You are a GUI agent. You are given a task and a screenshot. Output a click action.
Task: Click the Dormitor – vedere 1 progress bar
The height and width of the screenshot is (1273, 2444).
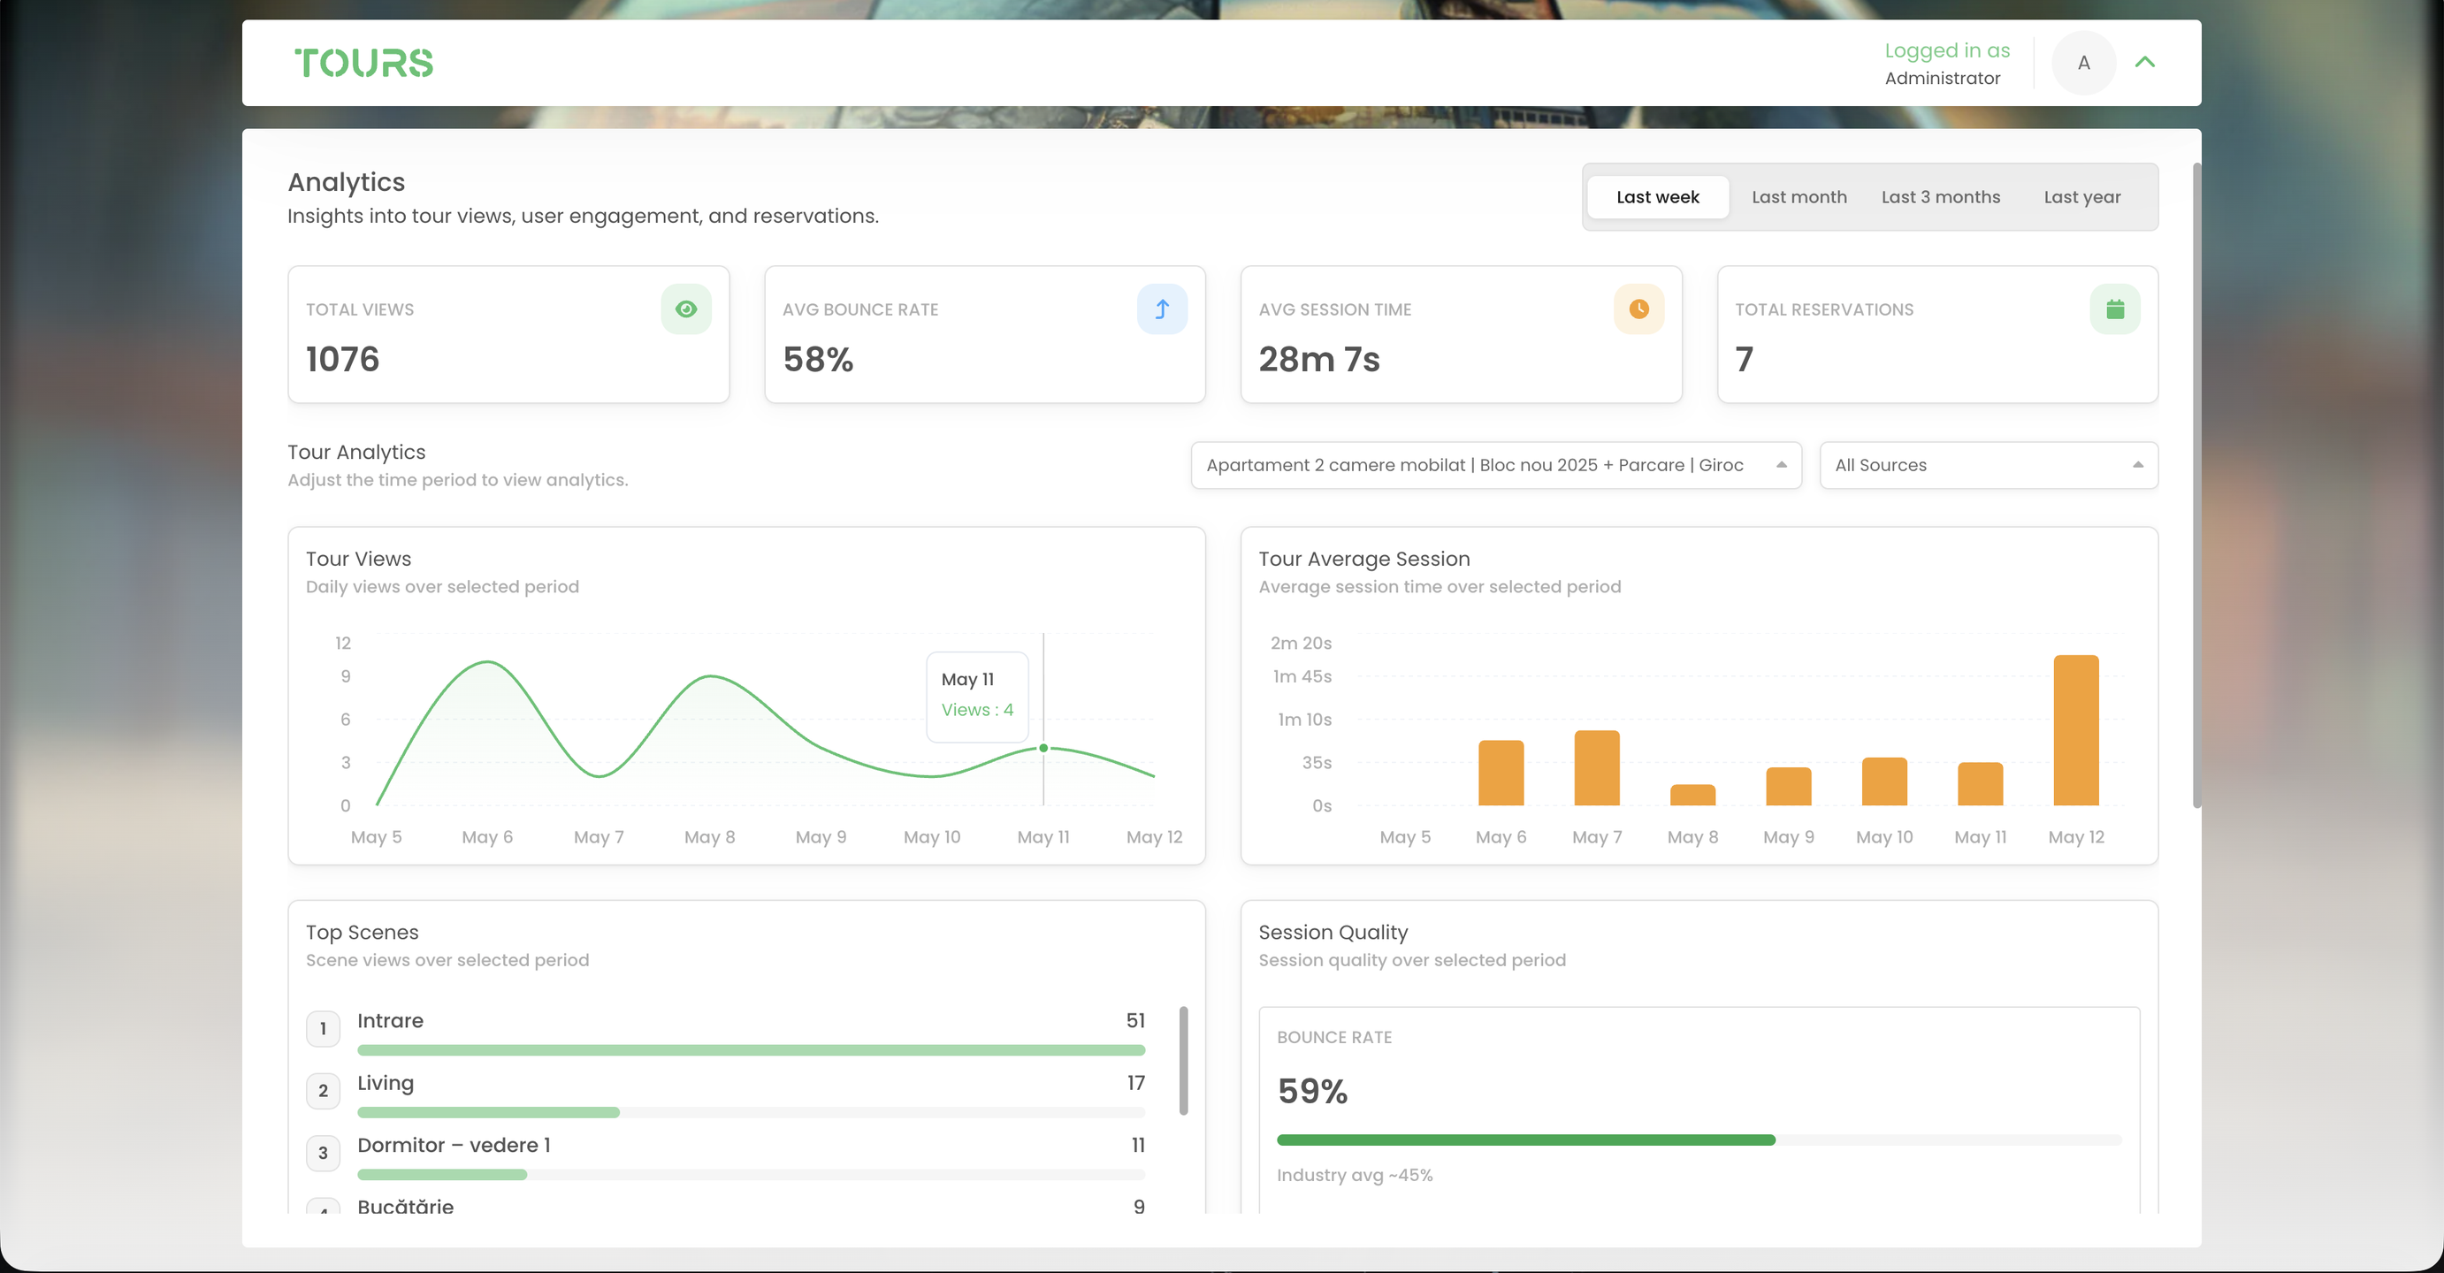752,1175
